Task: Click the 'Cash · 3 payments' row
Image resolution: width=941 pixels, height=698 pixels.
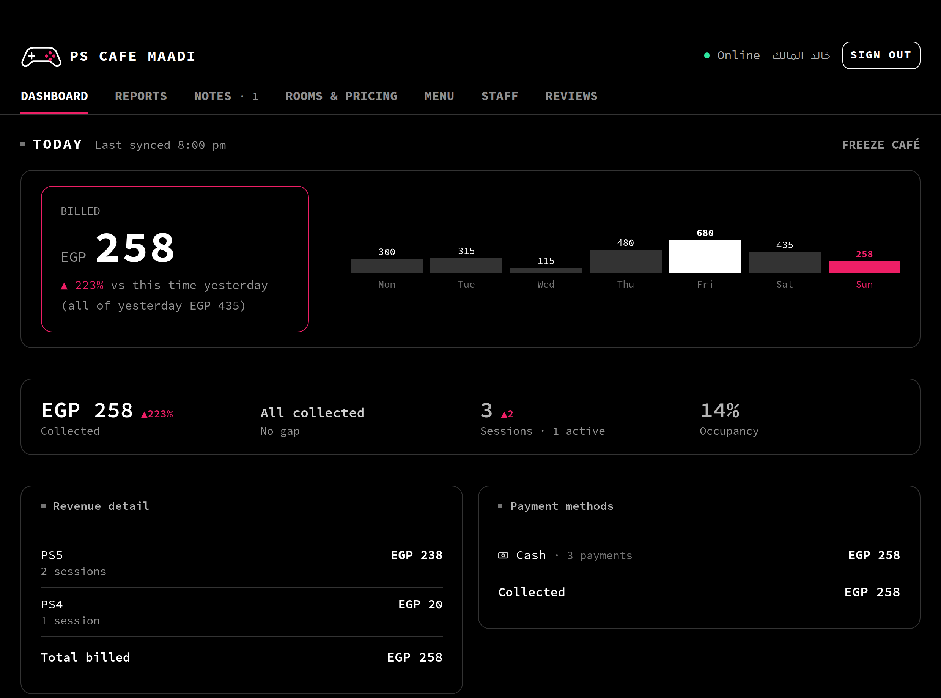Action: (699, 555)
